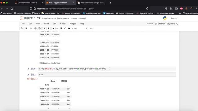
Task: Paste cells below icon
Action: (40, 28)
